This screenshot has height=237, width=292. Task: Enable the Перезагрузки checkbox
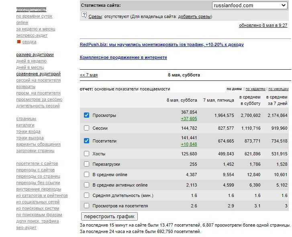[x=86, y=164]
